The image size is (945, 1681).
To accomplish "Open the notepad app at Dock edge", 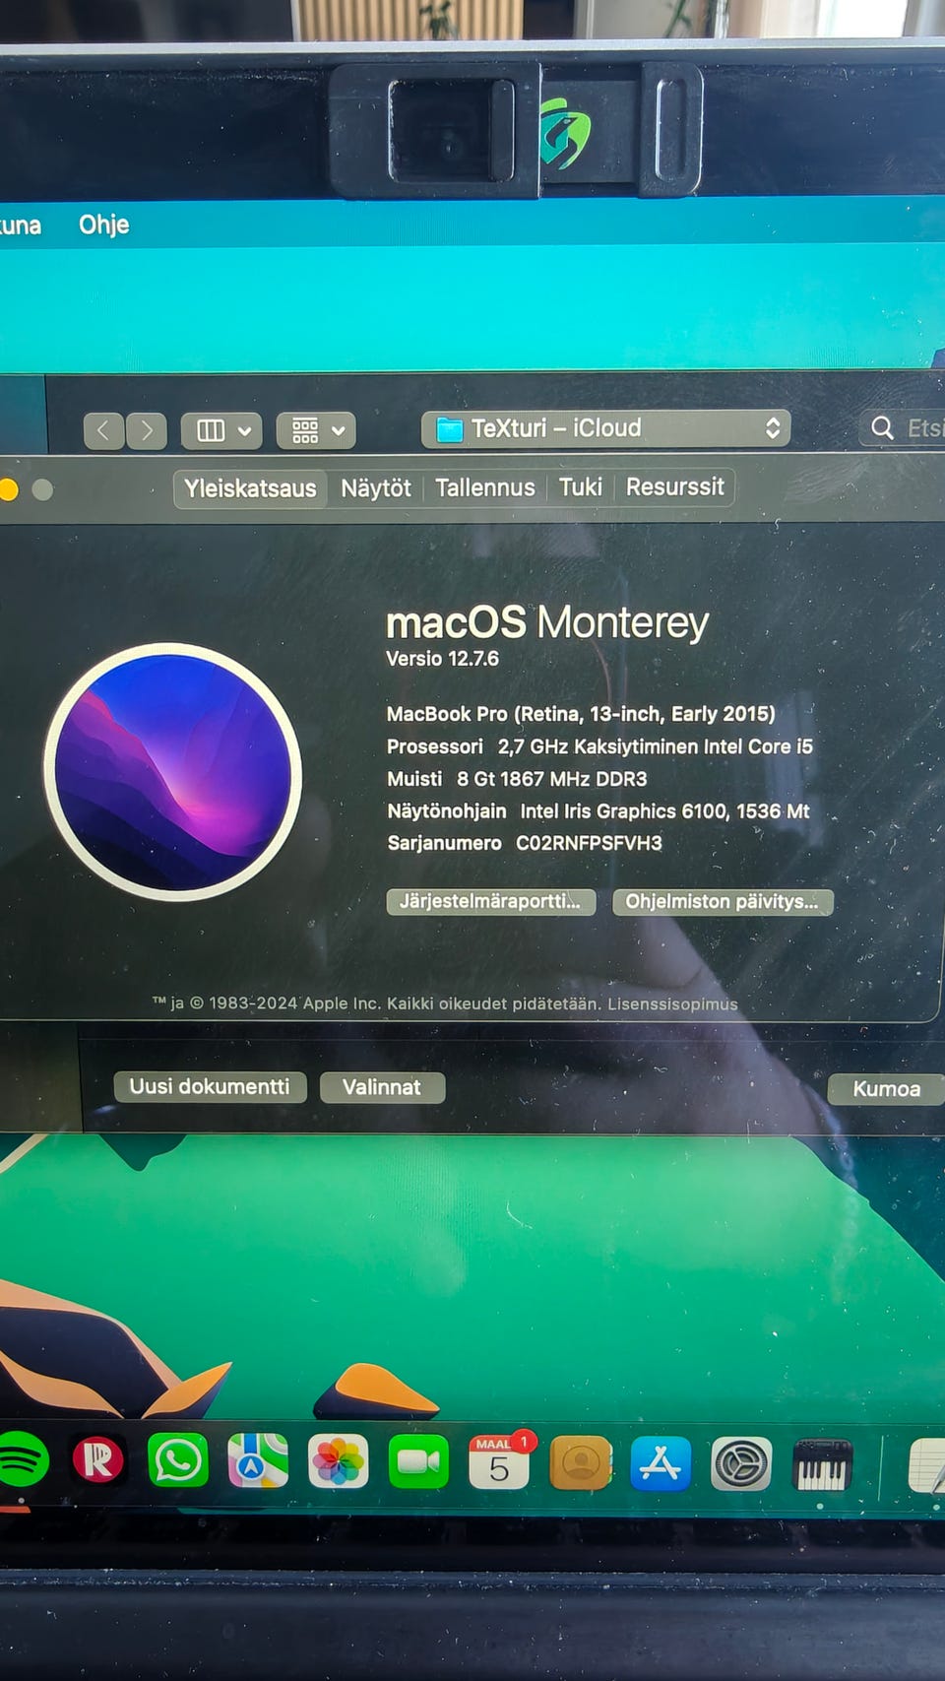I will click(927, 1465).
